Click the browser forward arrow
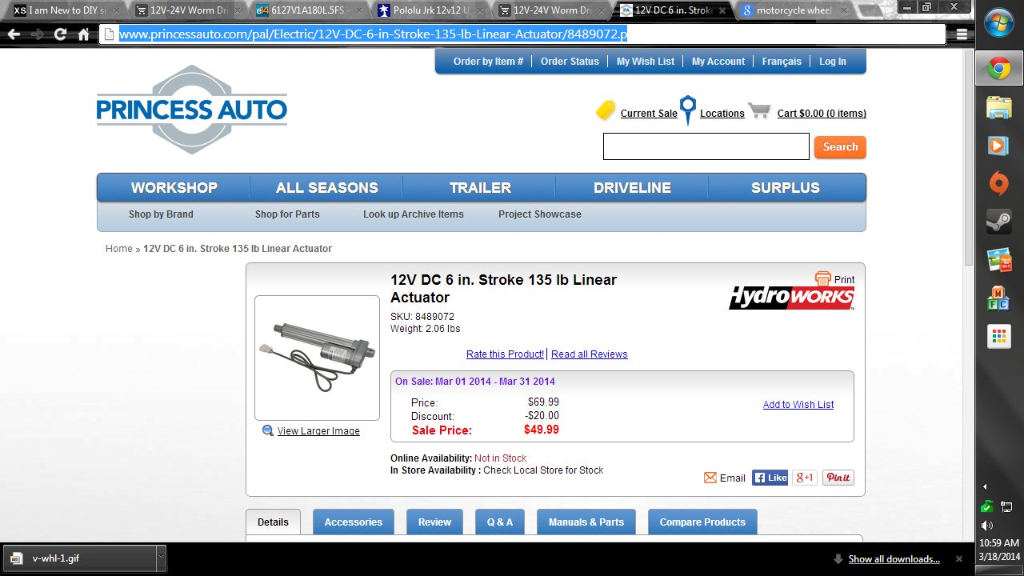1024x576 pixels. (x=37, y=34)
